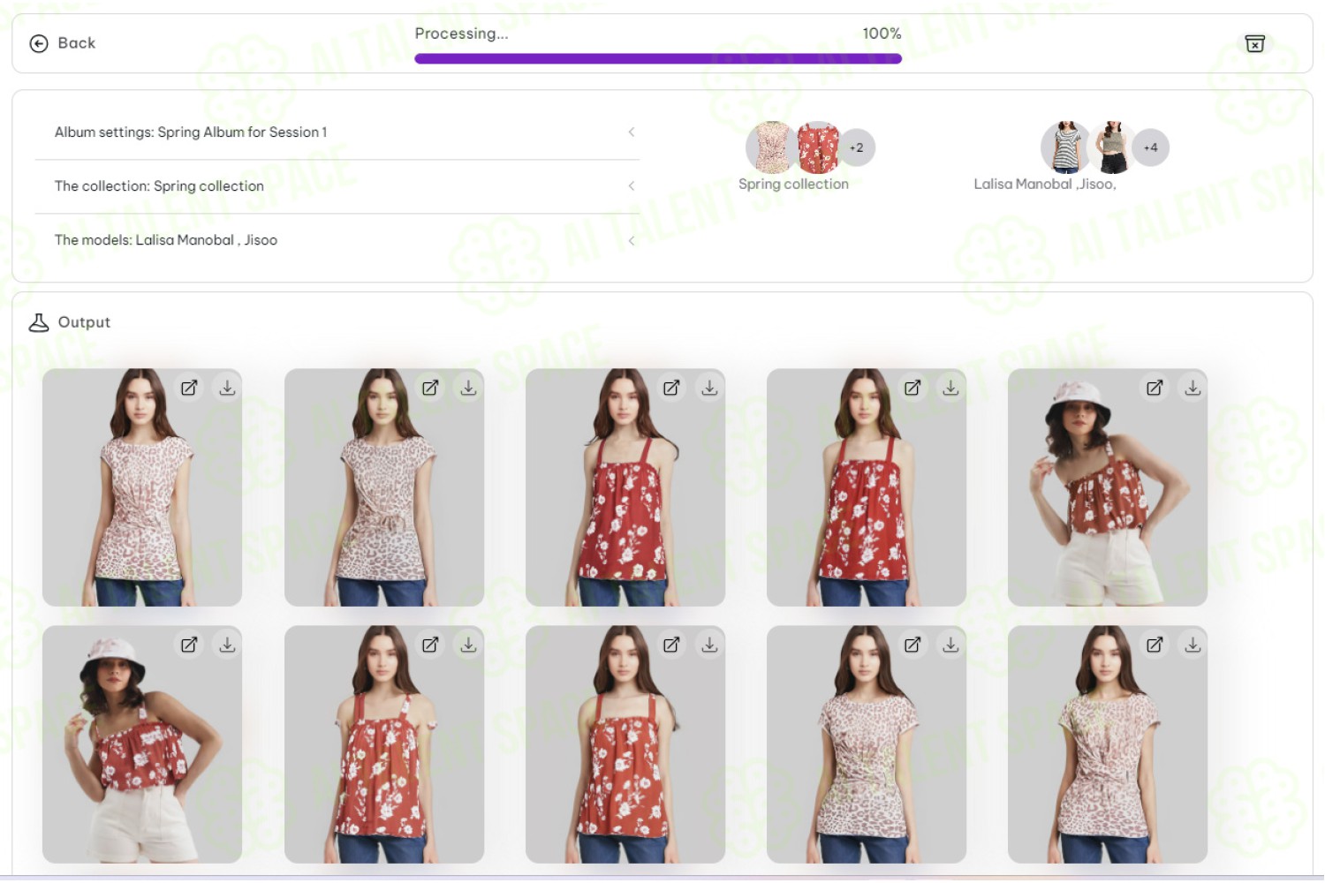The width and height of the screenshot is (1325, 883).
Task: Download second top-row leopard top image
Action: click(468, 388)
